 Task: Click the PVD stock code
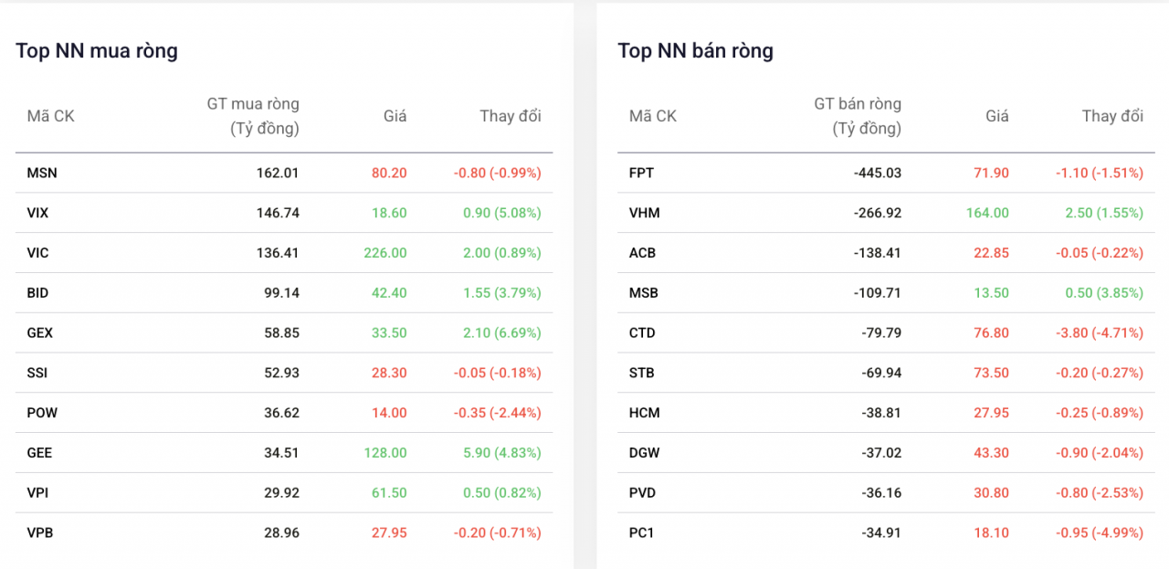643,493
